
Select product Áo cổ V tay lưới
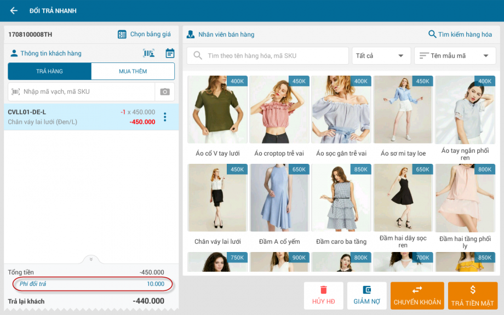217,117
